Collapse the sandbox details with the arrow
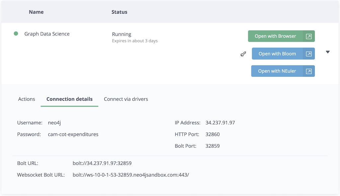This screenshot has width=340, height=196. (x=328, y=52)
